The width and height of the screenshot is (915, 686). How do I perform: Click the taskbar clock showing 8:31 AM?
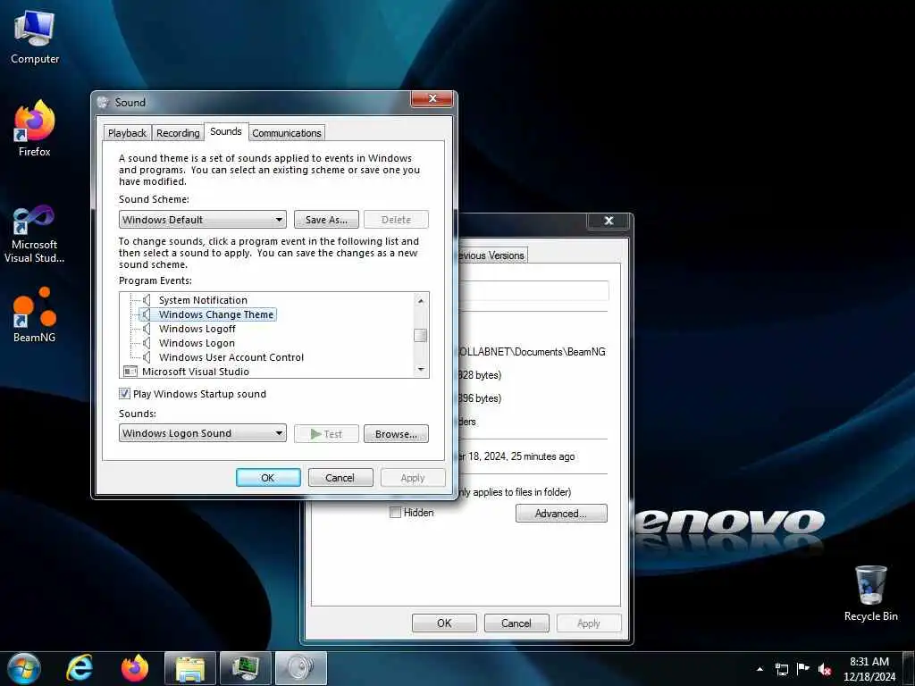pos(869,669)
